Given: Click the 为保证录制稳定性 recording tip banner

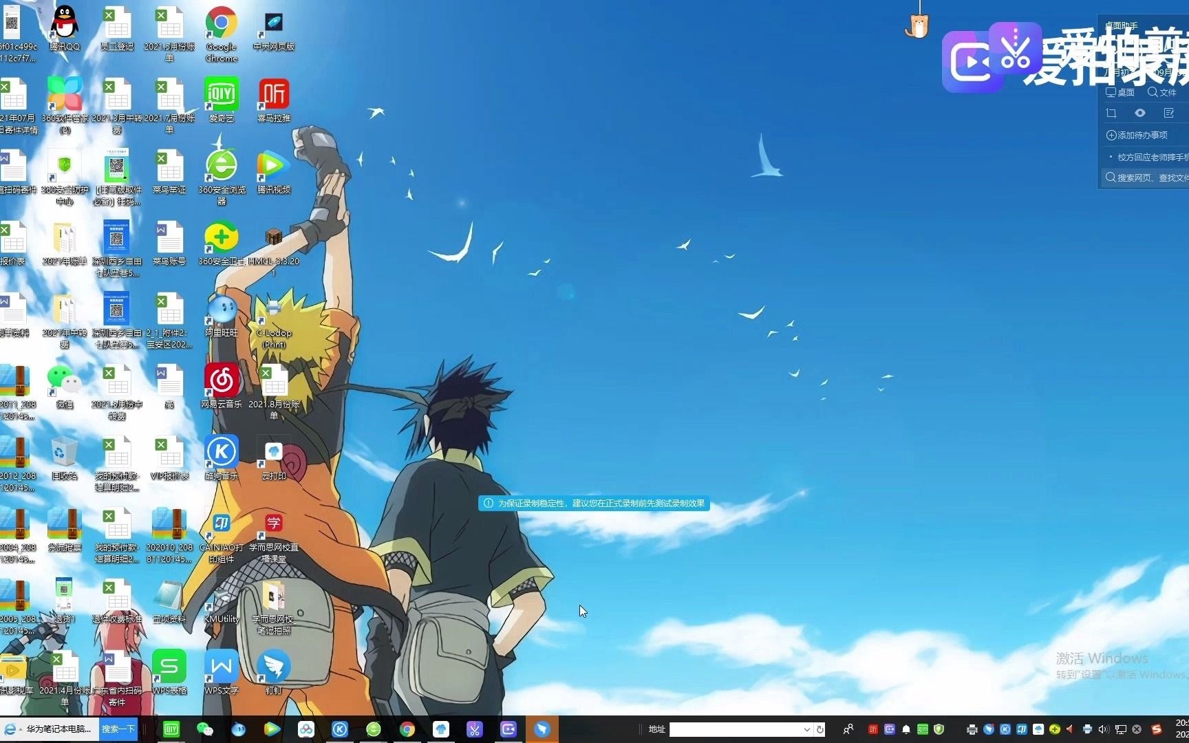Looking at the screenshot, I should [x=594, y=504].
